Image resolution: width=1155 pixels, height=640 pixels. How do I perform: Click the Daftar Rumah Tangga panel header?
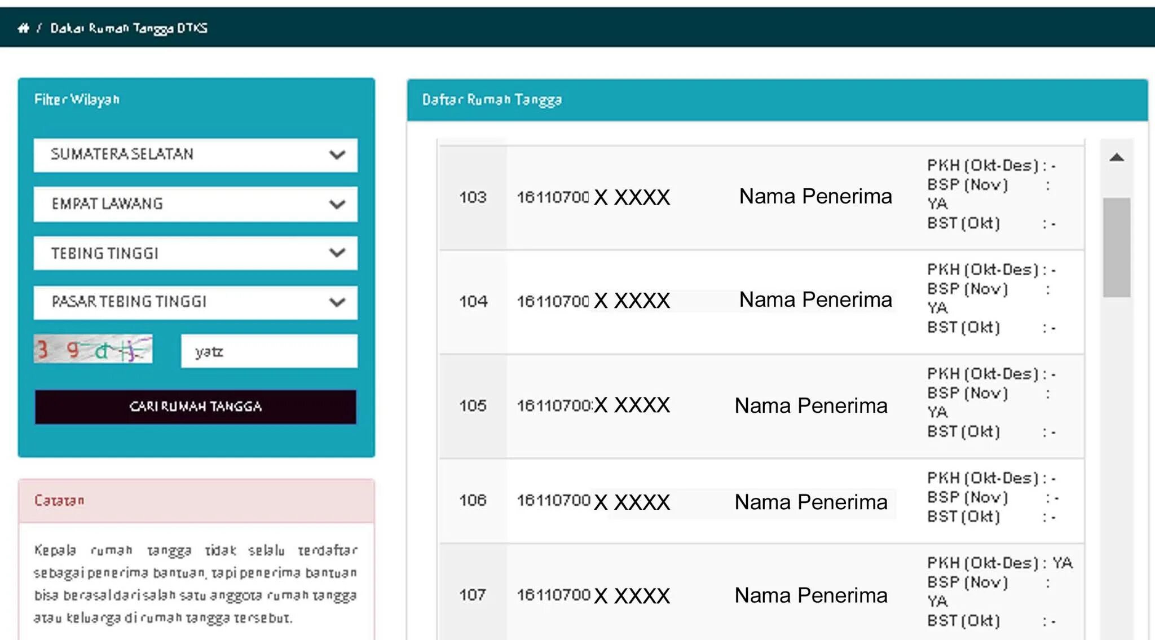tap(492, 100)
